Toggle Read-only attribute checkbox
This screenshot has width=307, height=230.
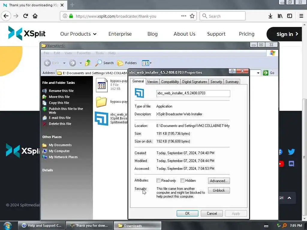158,181
